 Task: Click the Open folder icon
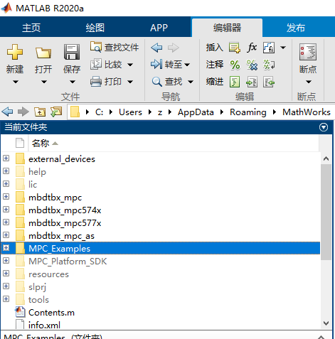coord(43,53)
